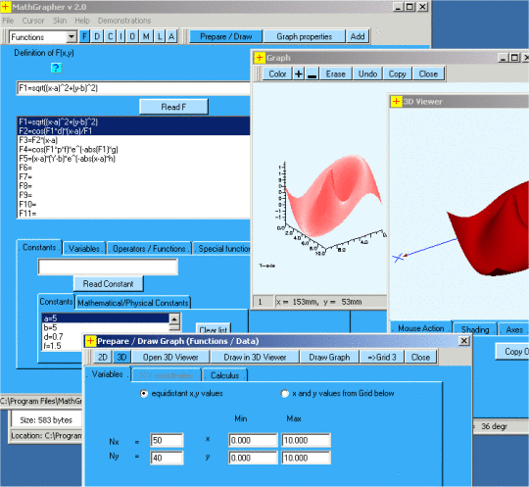Image resolution: width=529 pixels, height=487 pixels.
Task: Click the Ny value field
Action: pos(167,458)
